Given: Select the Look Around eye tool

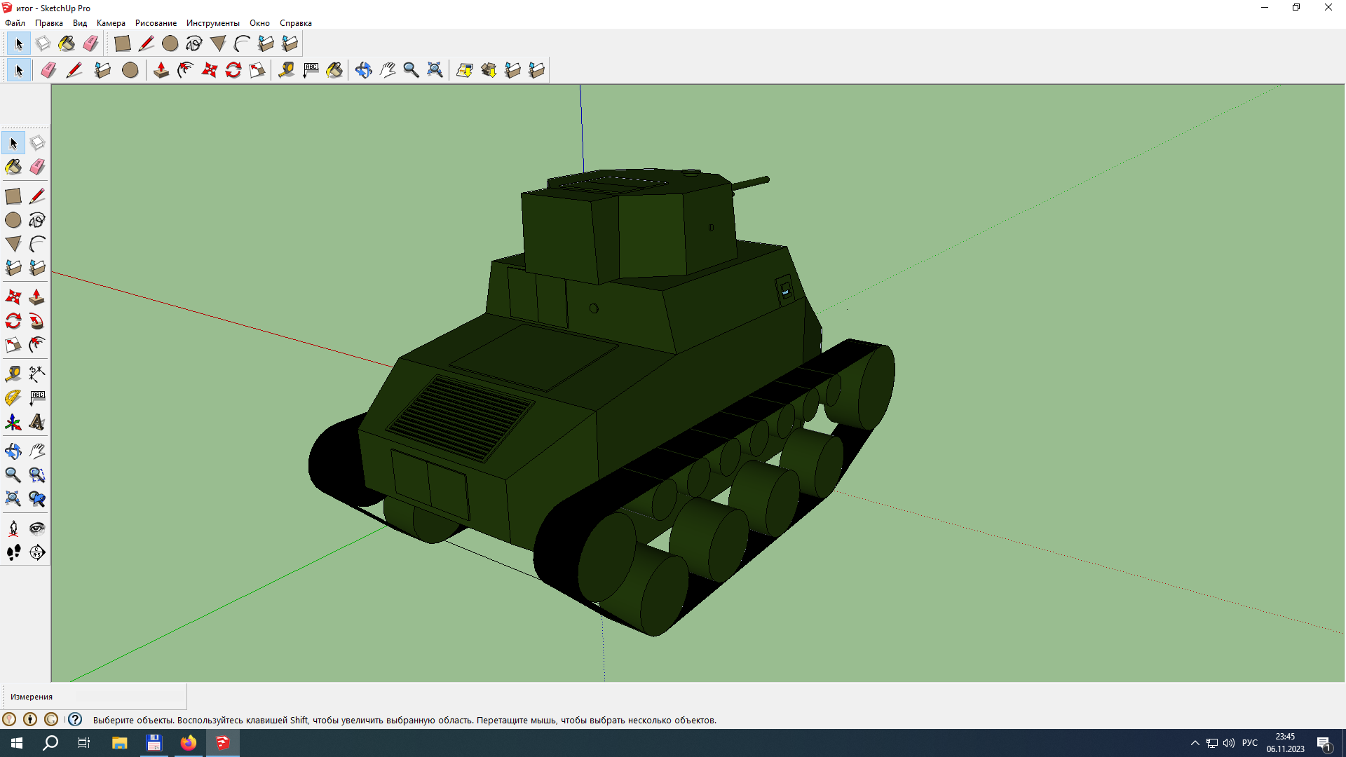Looking at the screenshot, I should [37, 528].
